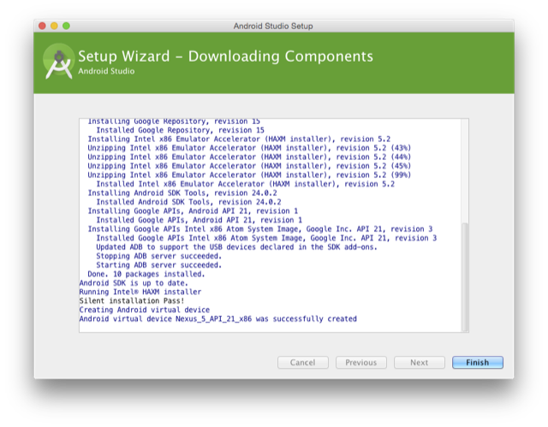
Task: Select the 'Installing Intel x86 Emulator Accelerator' line
Action: pyautogui.click(x=239, y=139)
